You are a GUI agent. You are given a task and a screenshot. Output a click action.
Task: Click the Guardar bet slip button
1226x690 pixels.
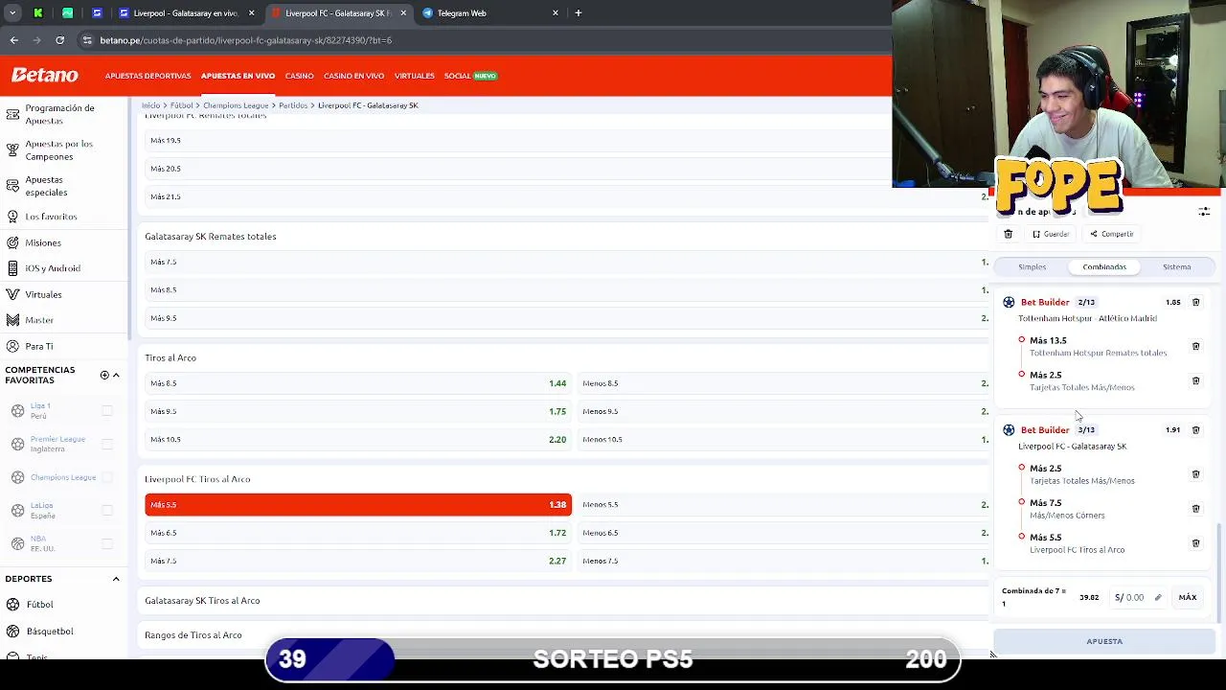tap(1051, 234)
